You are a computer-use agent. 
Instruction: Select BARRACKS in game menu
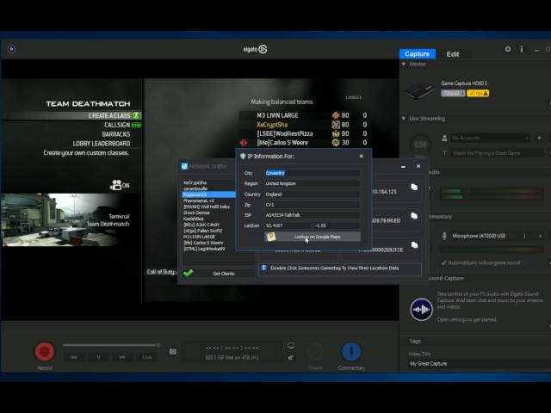coord(116,134)
